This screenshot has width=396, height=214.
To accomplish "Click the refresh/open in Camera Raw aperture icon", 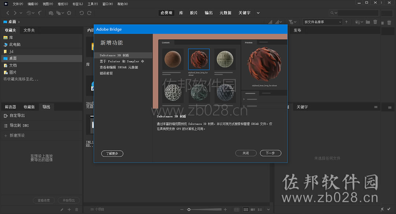I will (x=69, y=13).
